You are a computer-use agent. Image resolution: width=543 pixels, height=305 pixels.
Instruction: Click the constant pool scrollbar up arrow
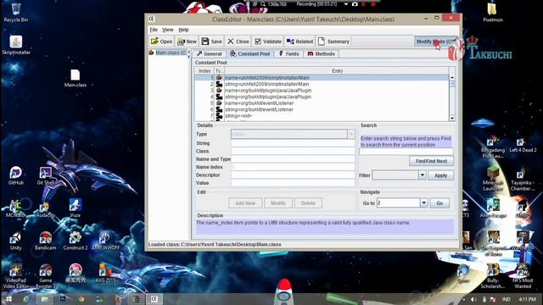(x=452, y=77)
